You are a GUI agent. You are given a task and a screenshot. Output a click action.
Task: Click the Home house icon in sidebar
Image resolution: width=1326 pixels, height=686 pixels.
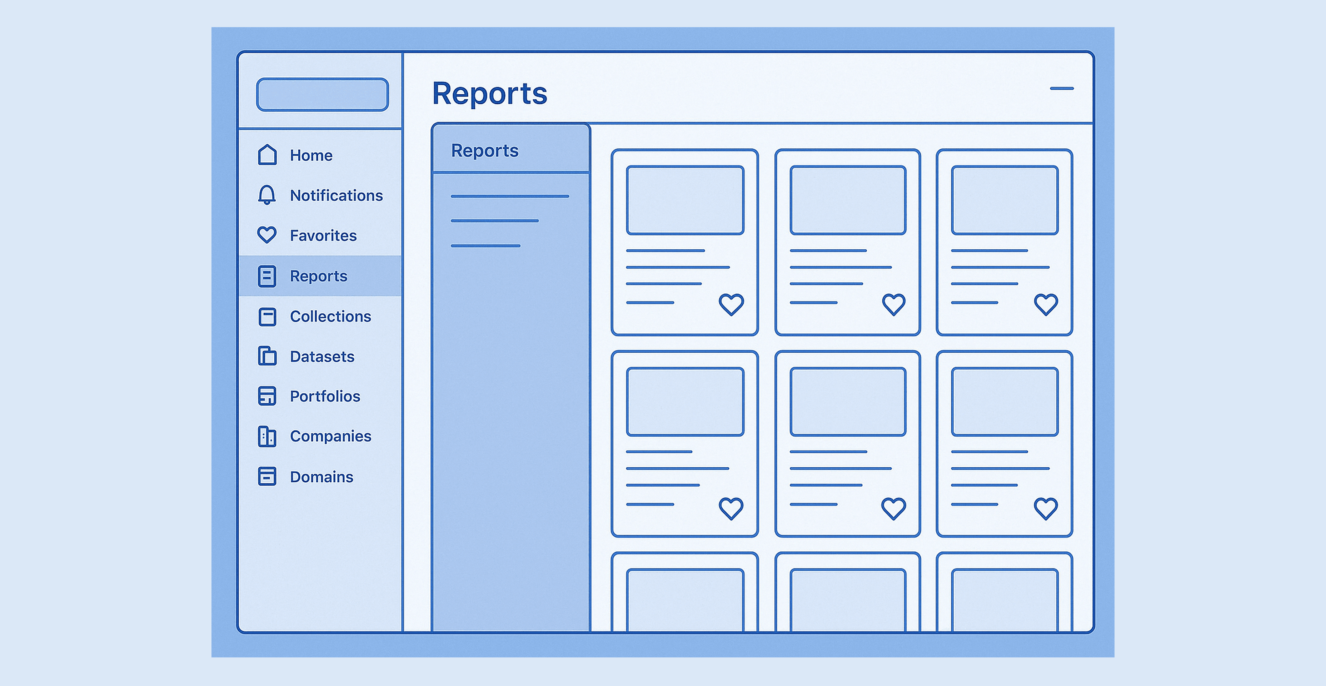pos(267,154)
